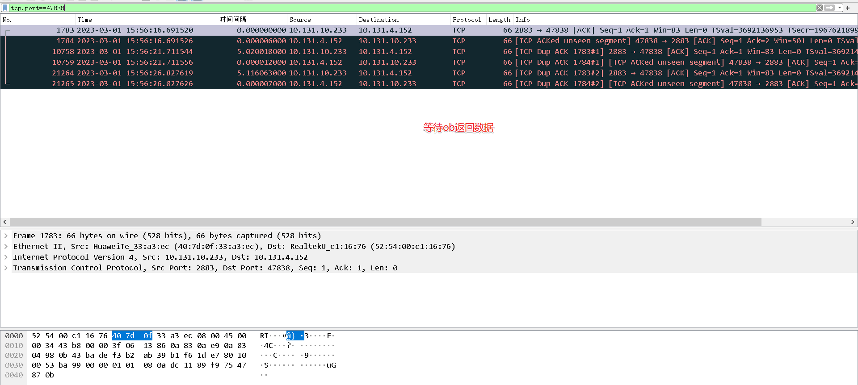Viewport: 858px width, 385px height.
Task: Click the Protocol column header
Action: (467, 20)
